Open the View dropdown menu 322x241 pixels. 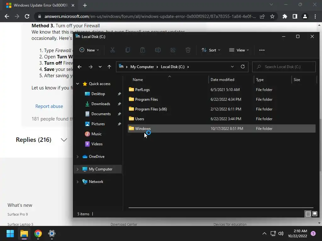point(239,50)
